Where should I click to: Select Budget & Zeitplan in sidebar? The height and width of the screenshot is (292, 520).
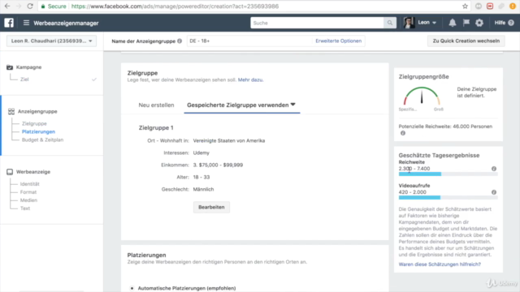tap(42, 140)
